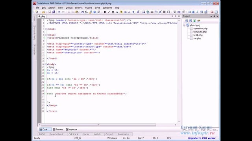Click the Save file toolbar icon

(50, 12)
